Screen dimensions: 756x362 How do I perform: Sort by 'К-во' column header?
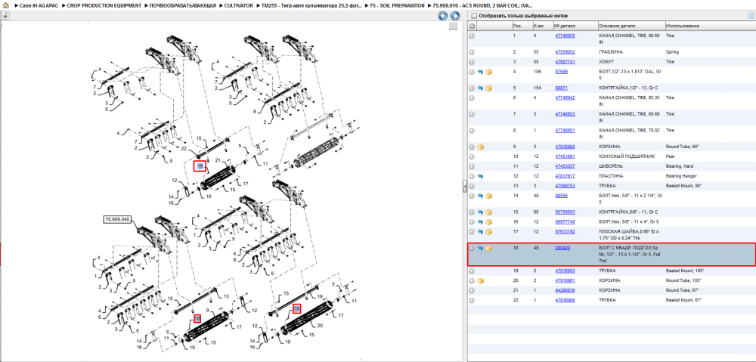(541, 26)
